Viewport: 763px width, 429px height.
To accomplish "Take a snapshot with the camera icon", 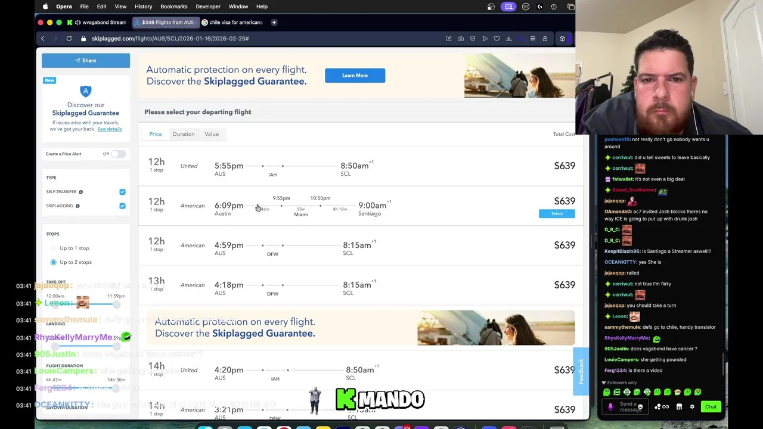I will pyautogui.click(x=461, y=39).
